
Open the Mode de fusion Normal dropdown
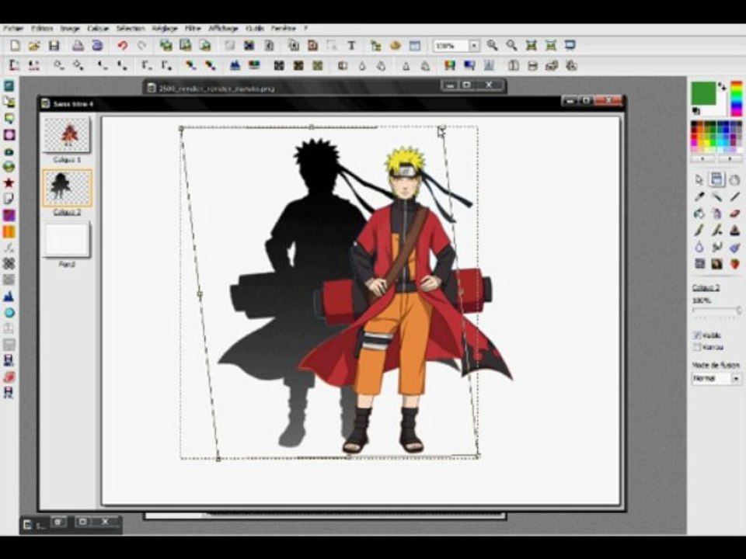[x=736, y=379]
